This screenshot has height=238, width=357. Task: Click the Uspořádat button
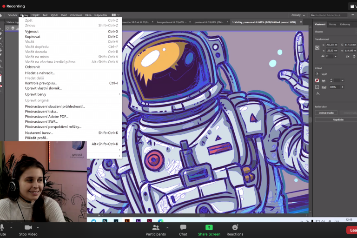[x=338, y=119]
